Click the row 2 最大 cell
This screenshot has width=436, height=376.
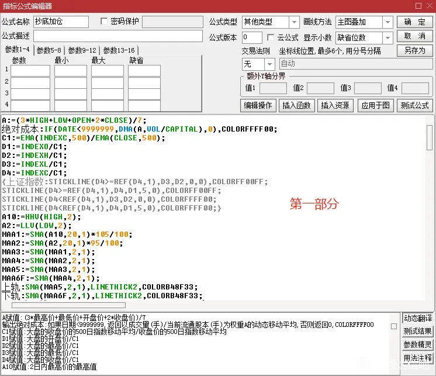pos(108,83)
